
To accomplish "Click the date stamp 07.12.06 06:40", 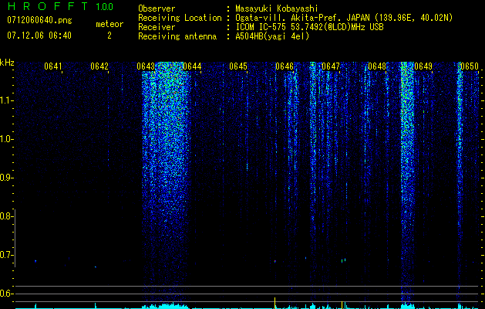I will tap(39, 36).
